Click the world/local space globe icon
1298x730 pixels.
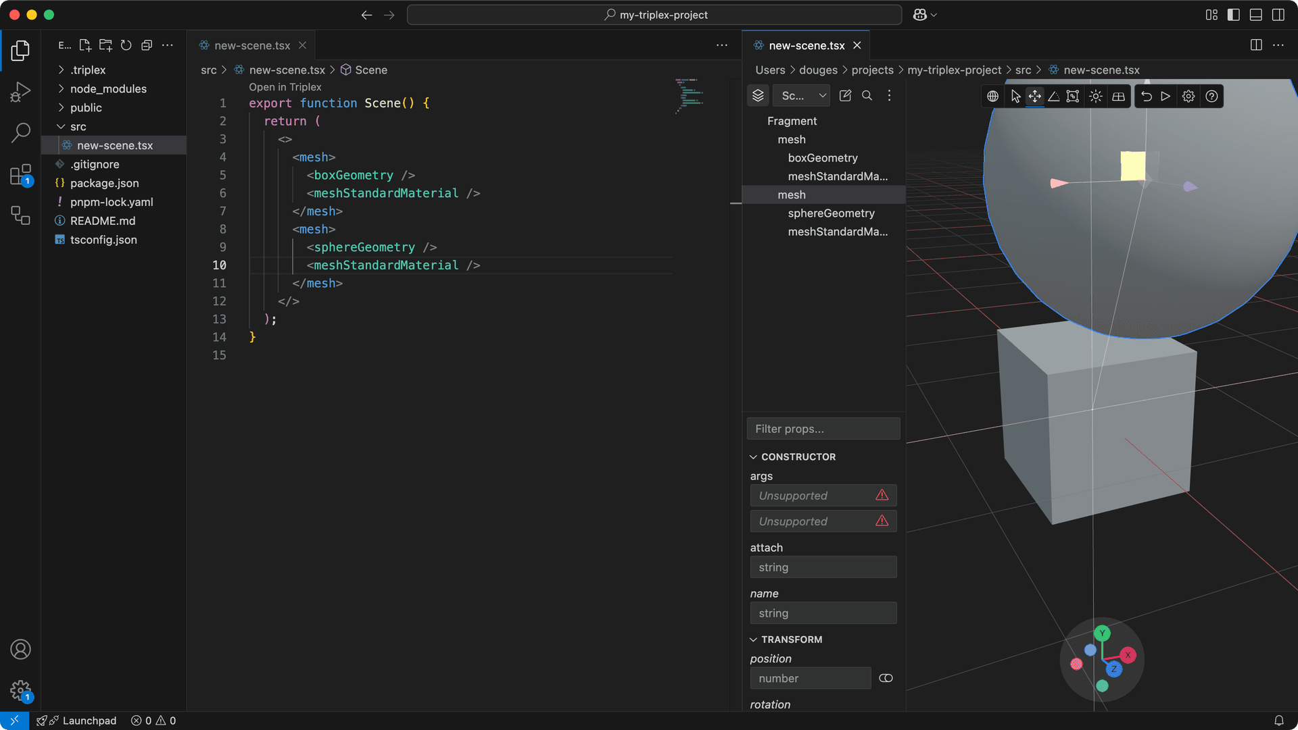click(992, 96)
